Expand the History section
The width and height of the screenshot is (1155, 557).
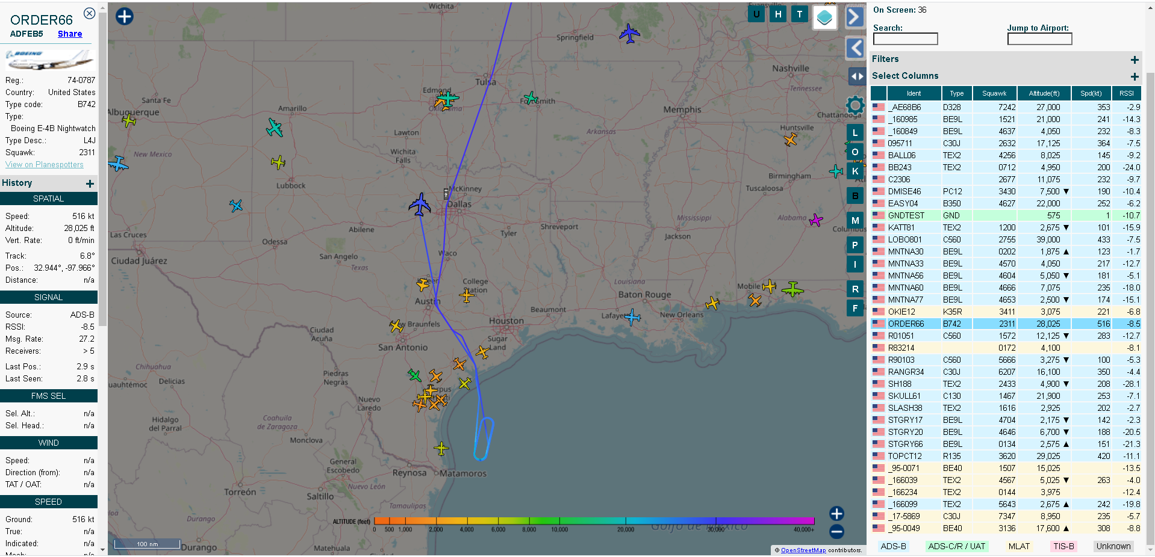click(x=90, y=183)
